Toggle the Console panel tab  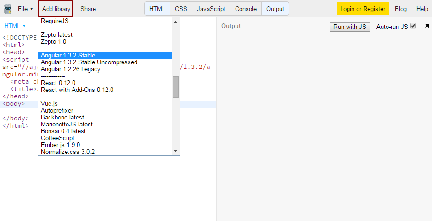tap(246, 9)
